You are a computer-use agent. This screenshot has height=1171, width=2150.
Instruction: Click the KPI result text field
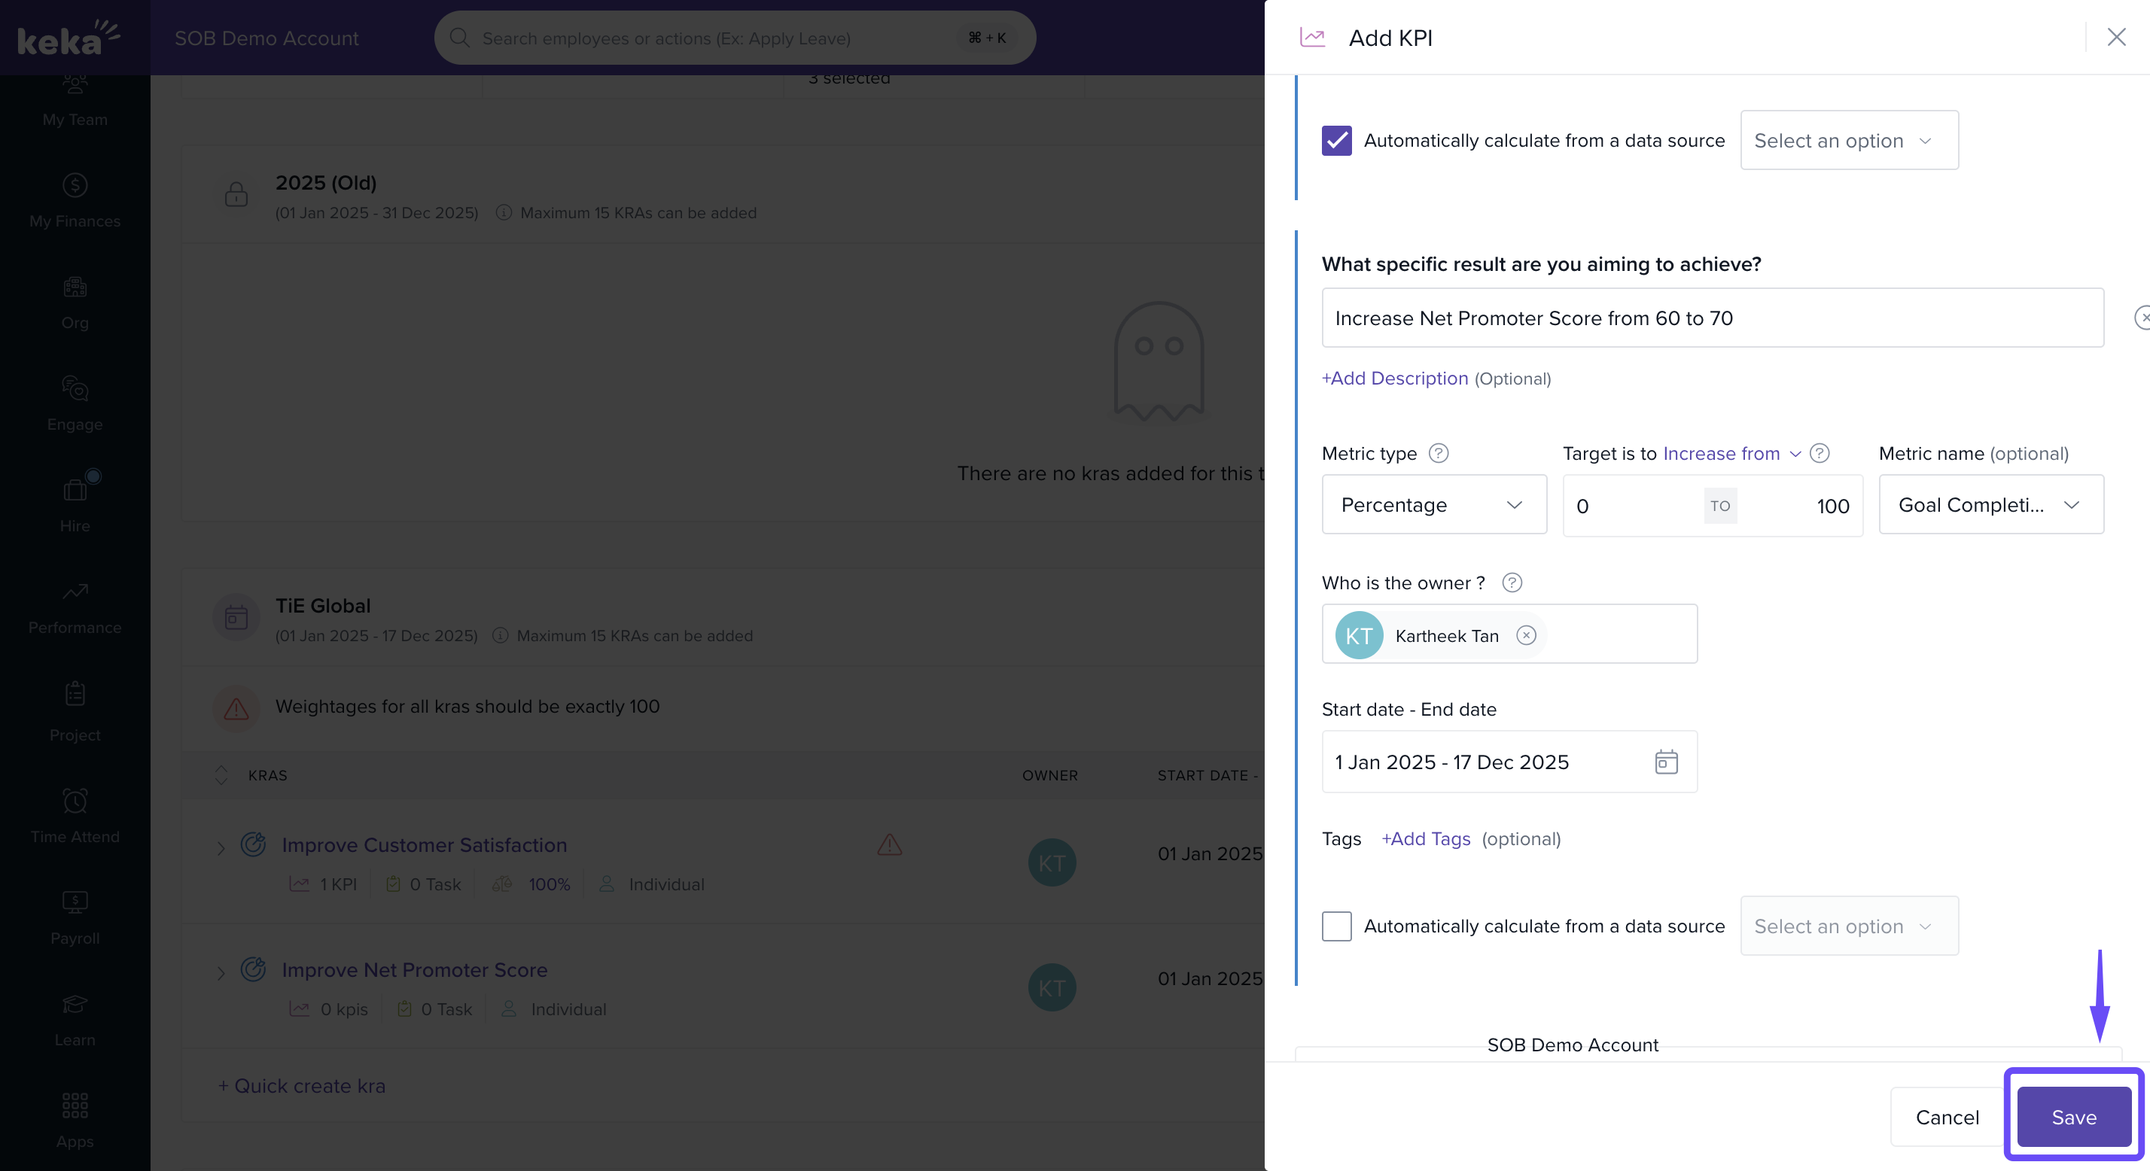point(1711,318)
